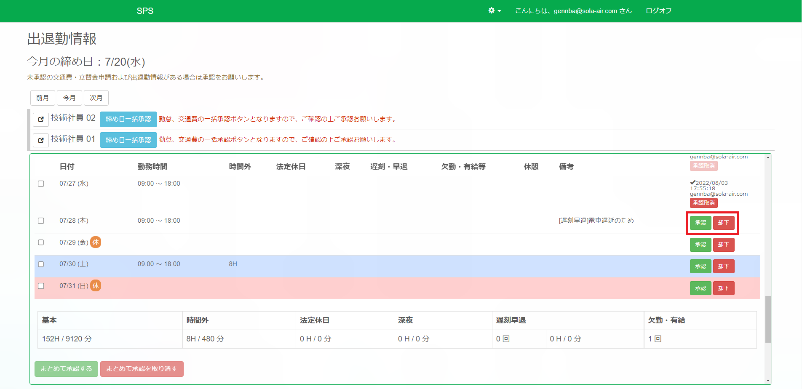Toggle the checkbox for 07/31 (日)
Image resolution: width=802 pixels, height=389 pixels.
point(41,286)
